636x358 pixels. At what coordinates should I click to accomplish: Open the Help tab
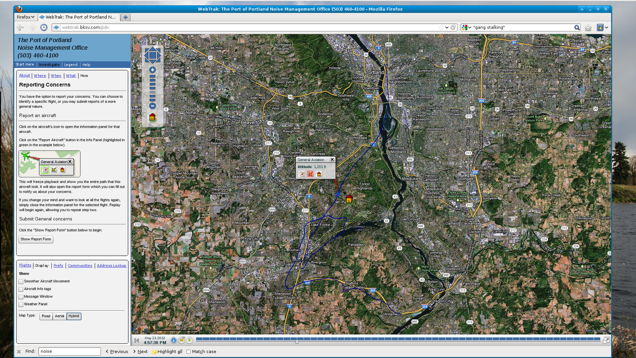pyautogui.click(x=86, y=64)
